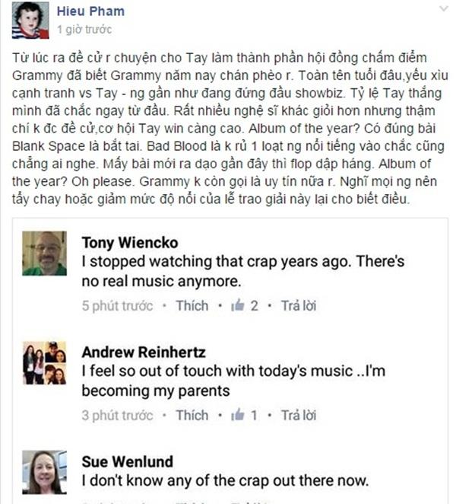
Task: Open Hieu Pham's profile name link
Action: click(90, 11)
